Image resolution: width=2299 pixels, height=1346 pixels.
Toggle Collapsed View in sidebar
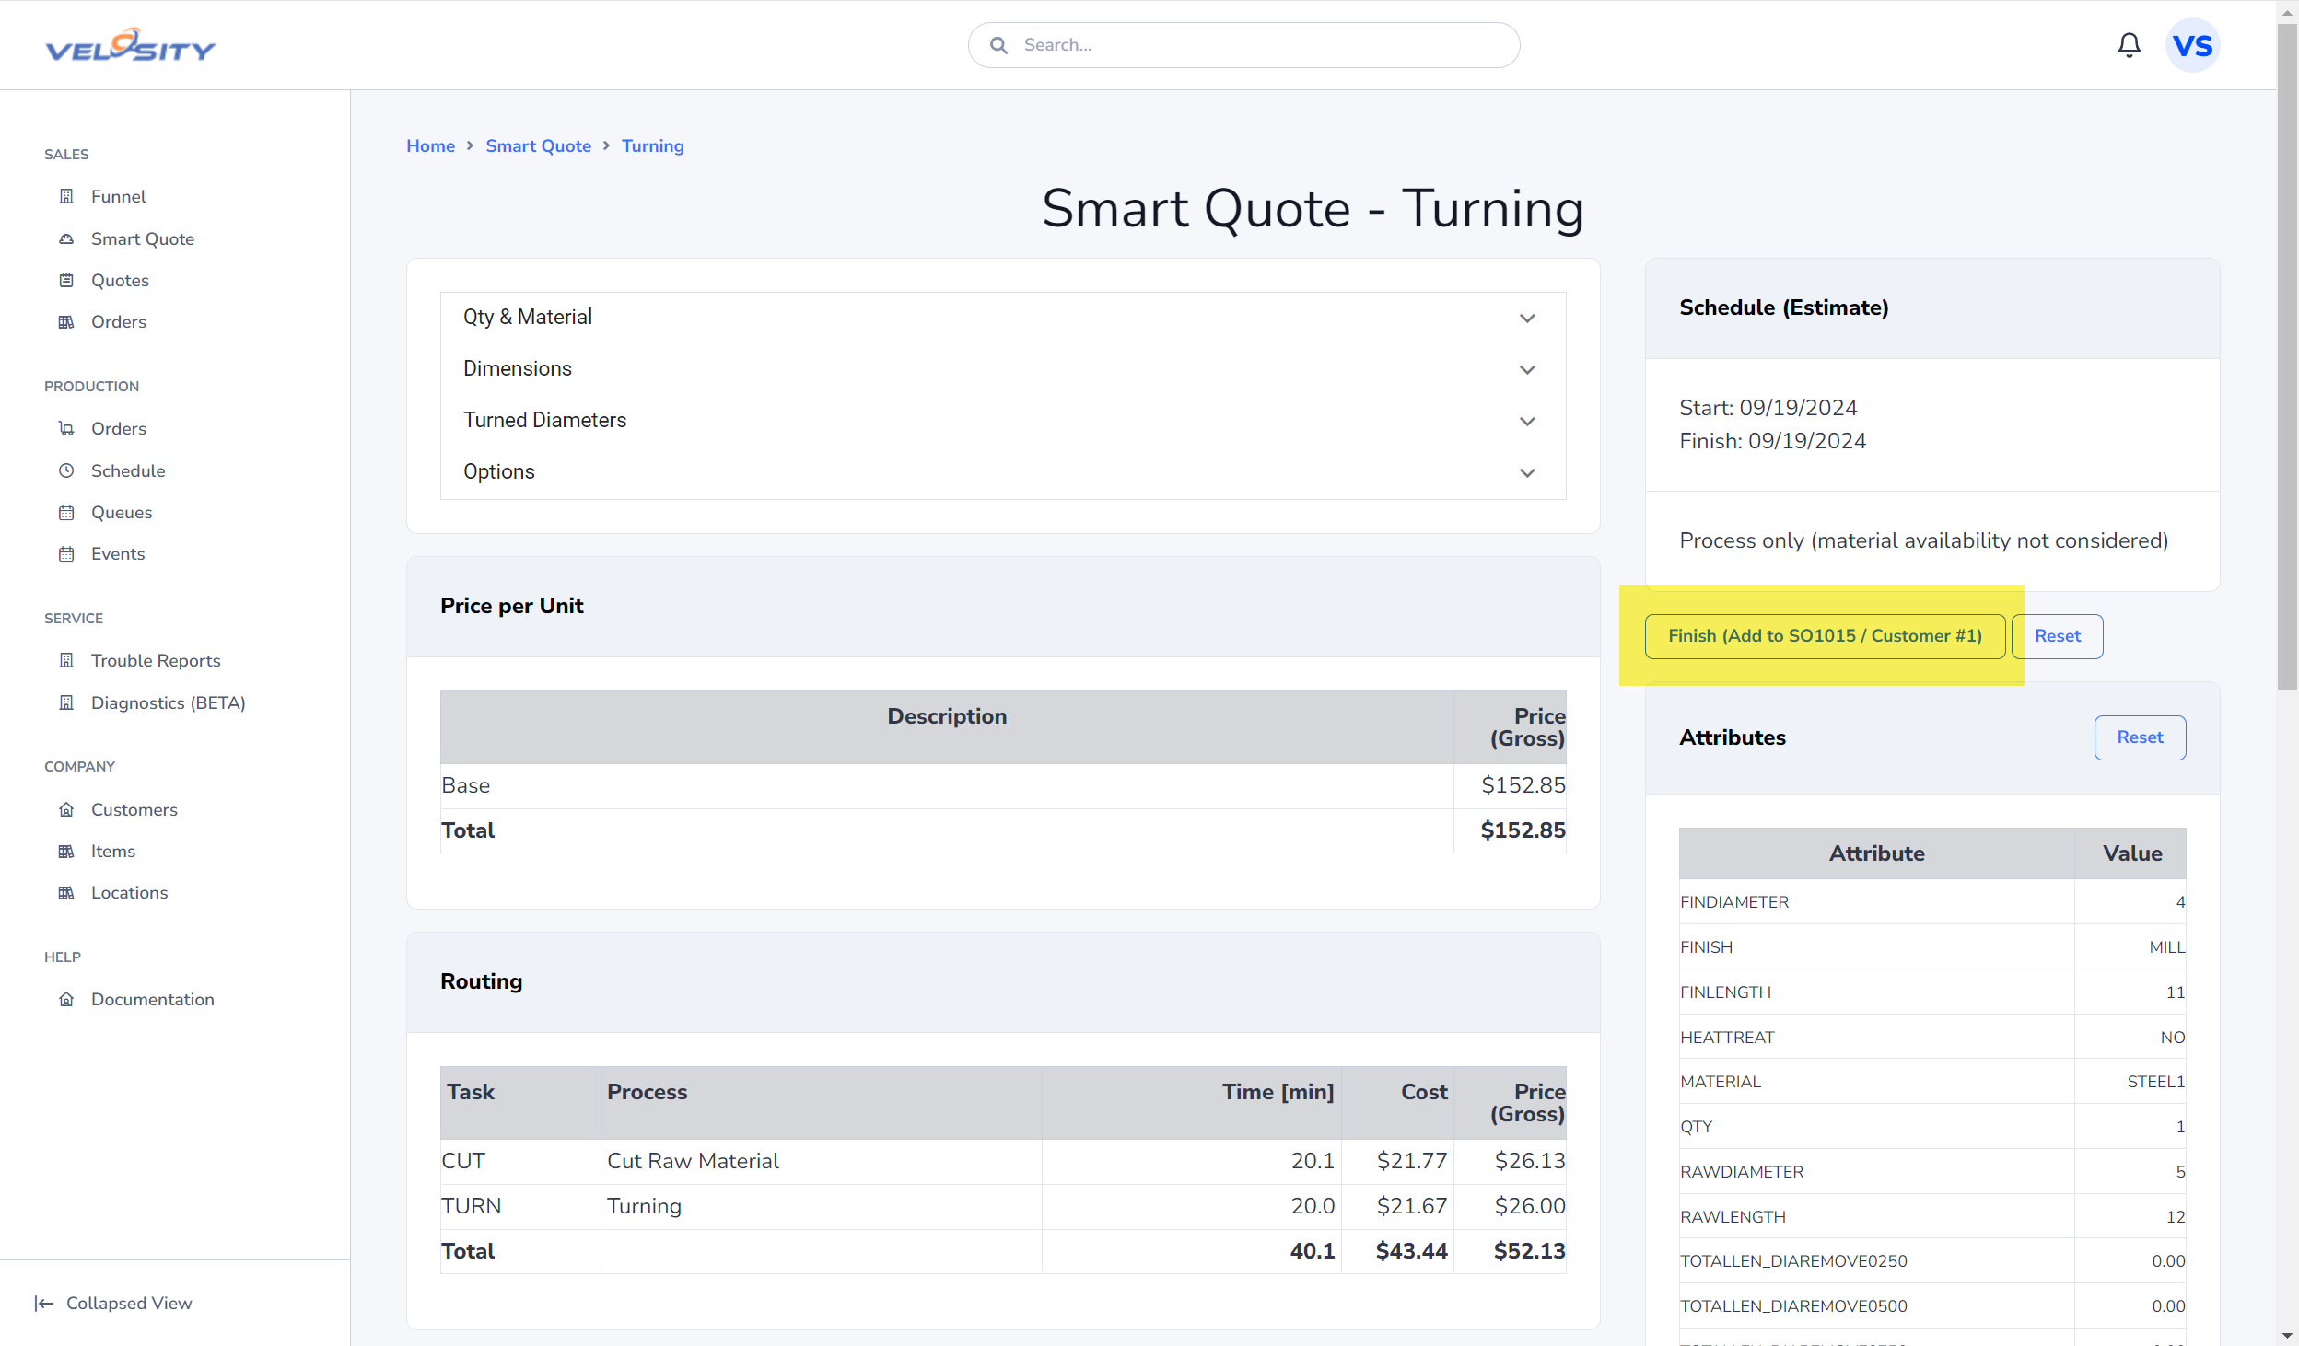pyautogui.click(x=112, y=1303)
